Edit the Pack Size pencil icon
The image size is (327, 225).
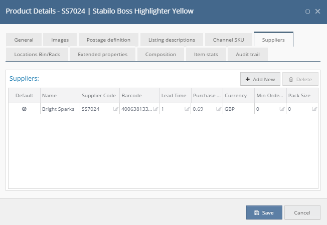click(314, 109)
